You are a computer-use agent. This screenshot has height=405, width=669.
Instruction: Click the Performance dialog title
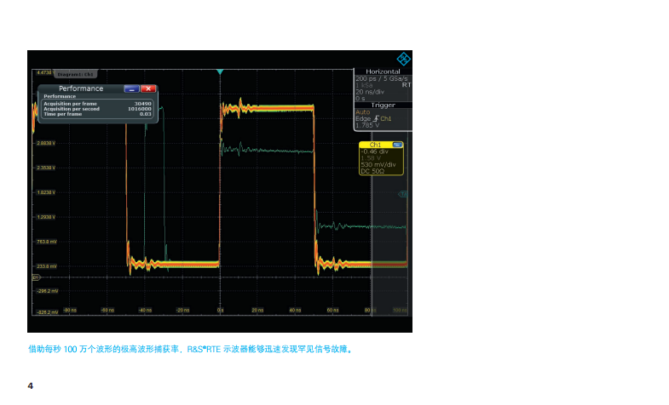click(81, 88)
